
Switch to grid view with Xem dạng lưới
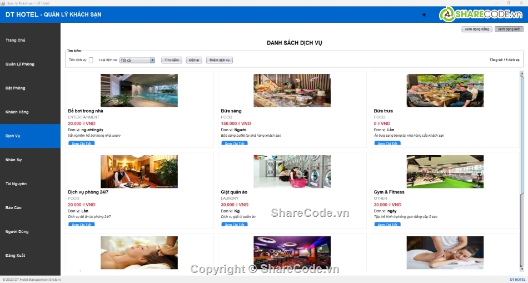[x=509, y=29]
